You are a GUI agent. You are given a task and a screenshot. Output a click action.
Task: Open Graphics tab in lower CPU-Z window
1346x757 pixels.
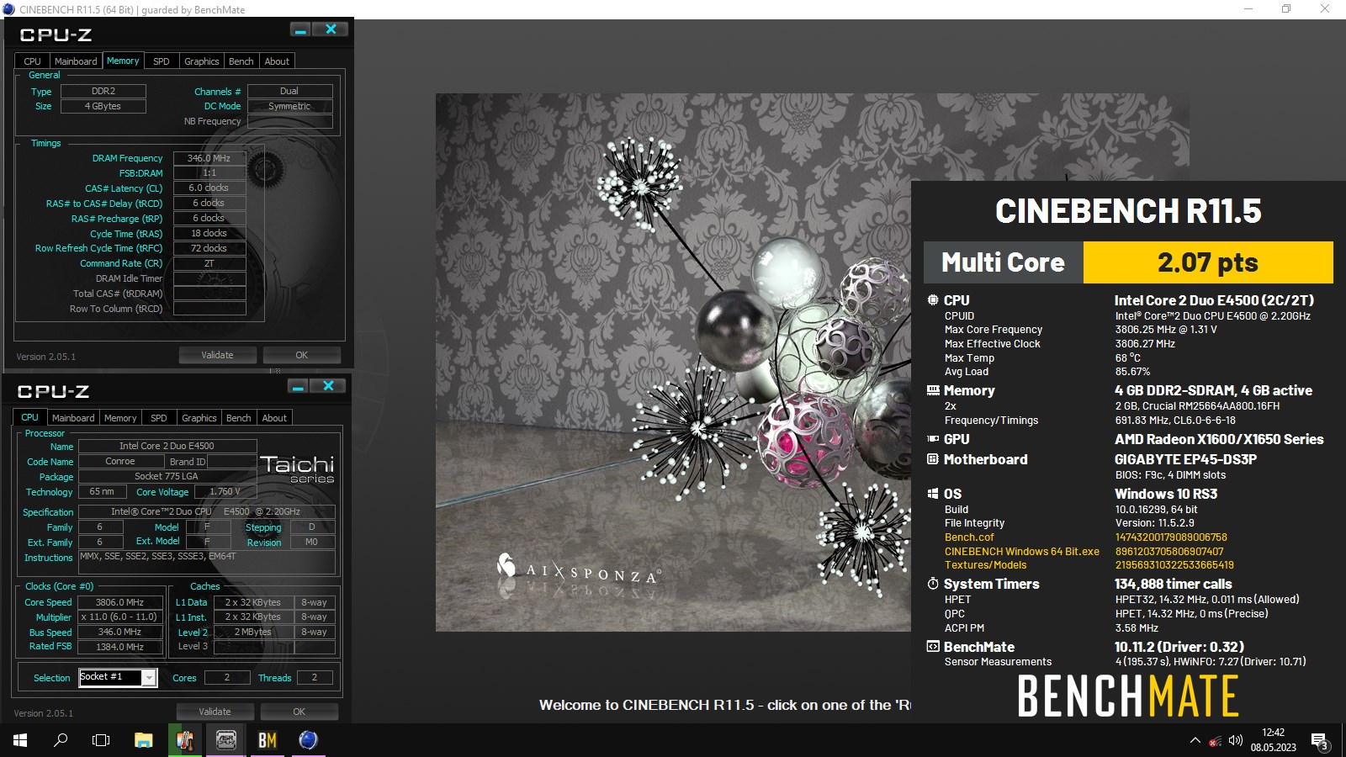(199, 418)
